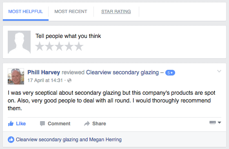Image resolution: width=229 pixels, height=149 pixels.
Task: Rate five stars in review box
Action: click(x=79, y=47)
